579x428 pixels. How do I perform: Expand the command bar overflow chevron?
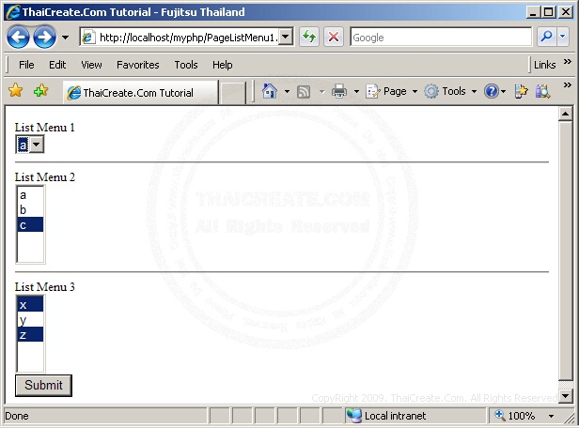568,85
